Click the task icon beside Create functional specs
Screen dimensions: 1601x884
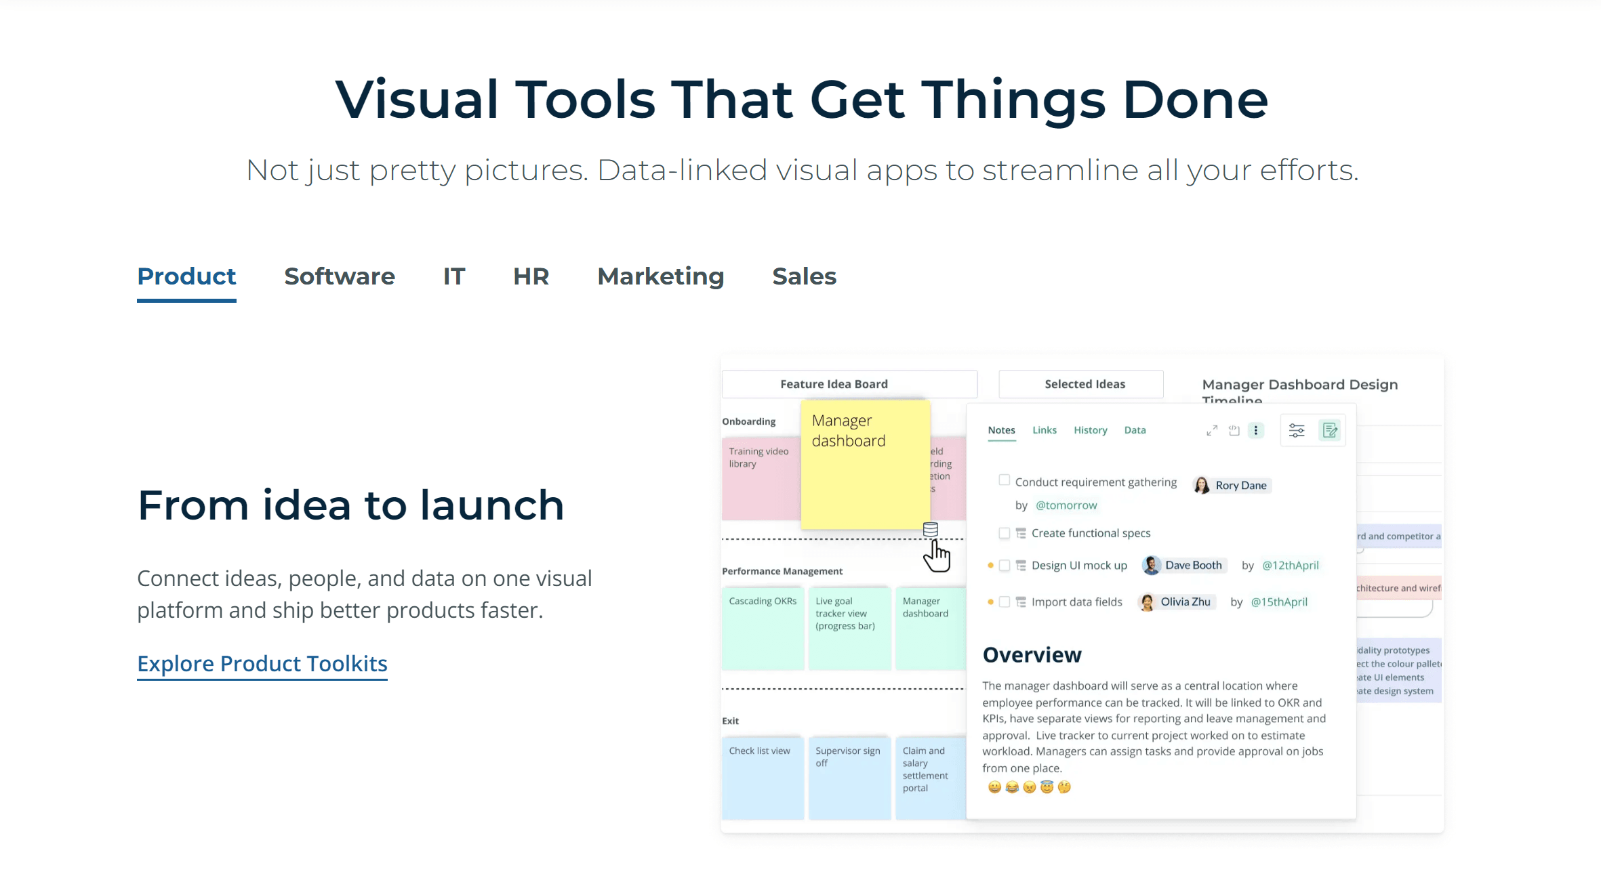click(x=1021, y=533)
